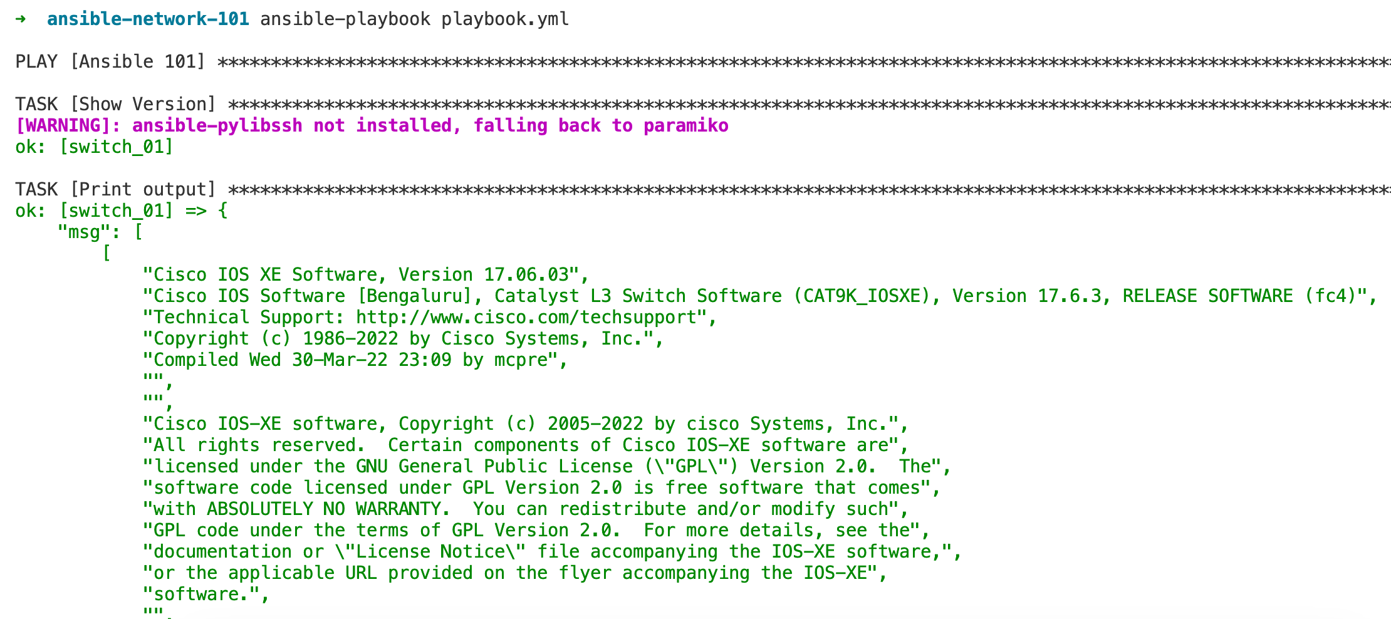
Task: Open the http://www.cisco.com/techsupport URL
Action: (526, 318)
